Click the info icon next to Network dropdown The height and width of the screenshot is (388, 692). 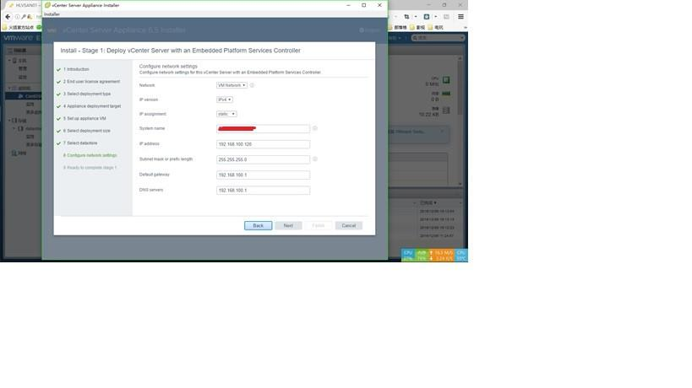(x=252, y=85)
